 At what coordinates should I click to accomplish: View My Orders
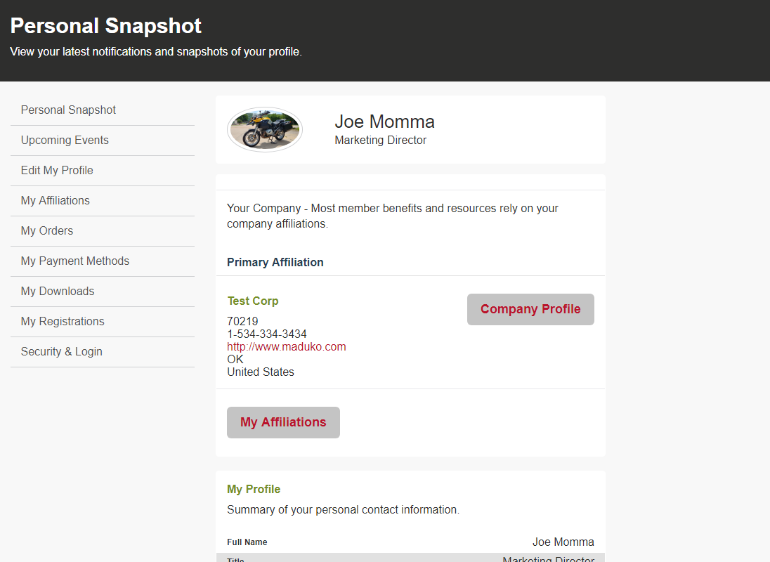pos(47,230)
